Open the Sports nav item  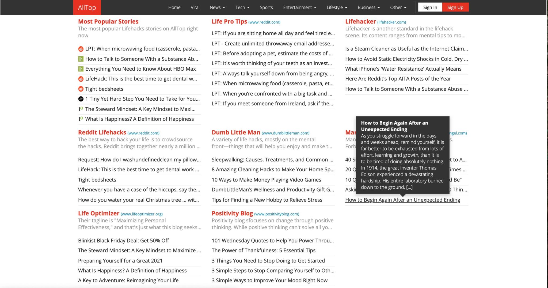coord(266,7)
